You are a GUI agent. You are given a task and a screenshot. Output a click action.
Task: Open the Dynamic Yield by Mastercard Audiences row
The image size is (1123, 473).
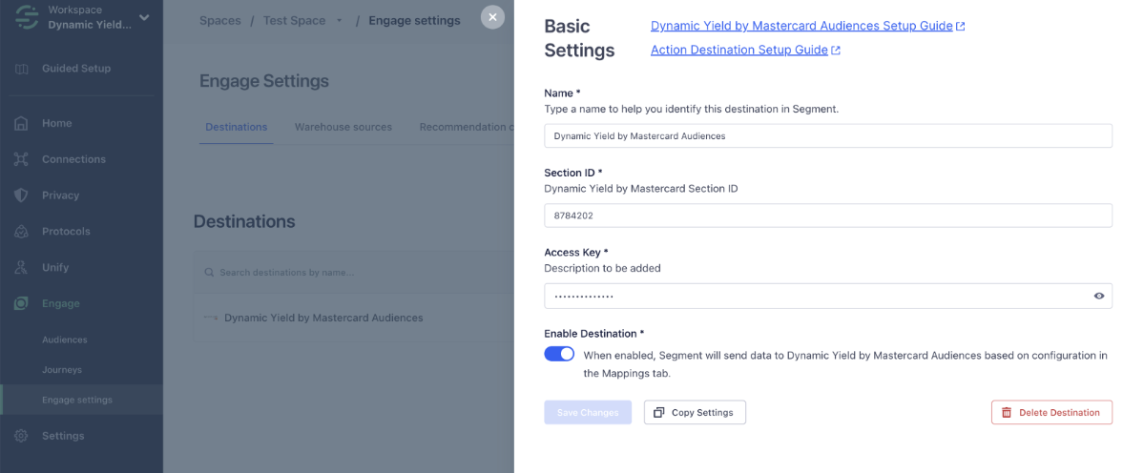point(354,318)
